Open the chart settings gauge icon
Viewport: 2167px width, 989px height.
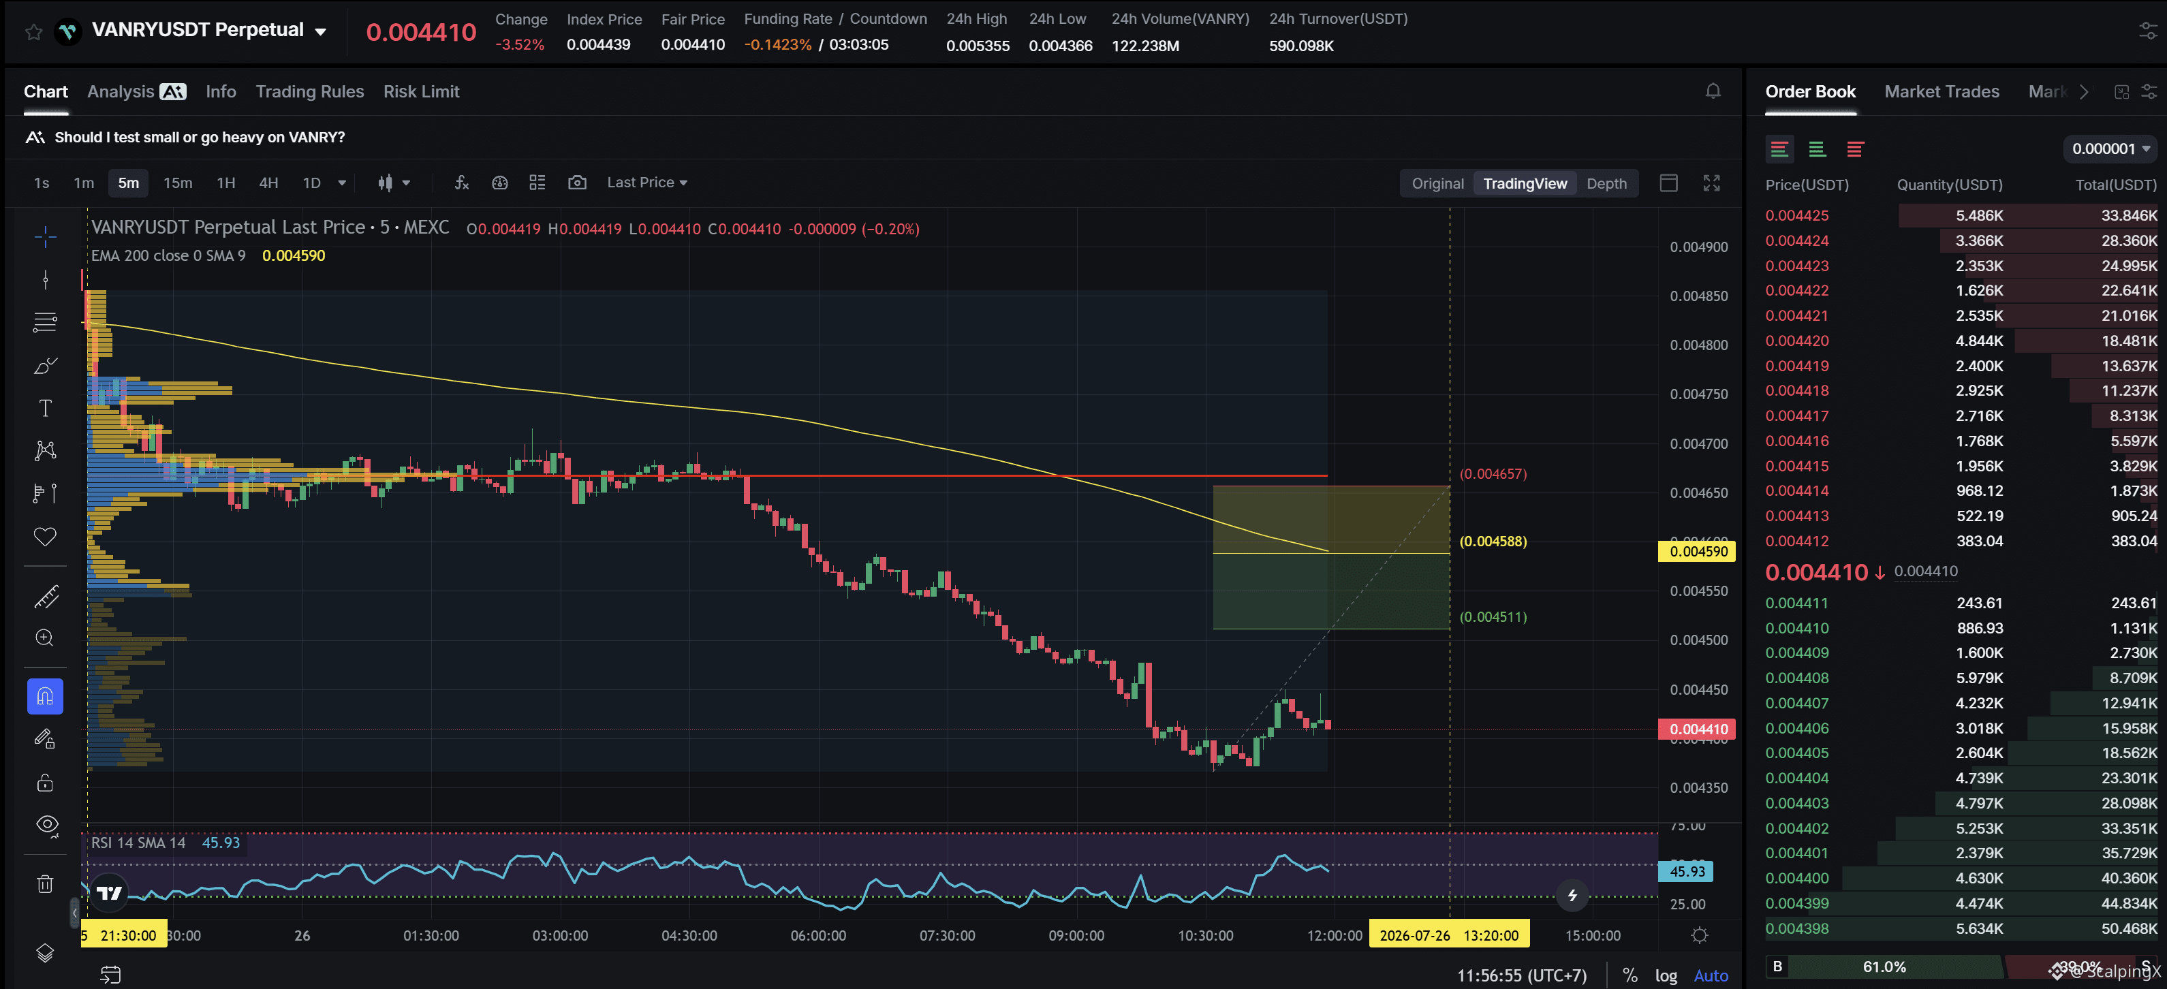click(500, 183)
